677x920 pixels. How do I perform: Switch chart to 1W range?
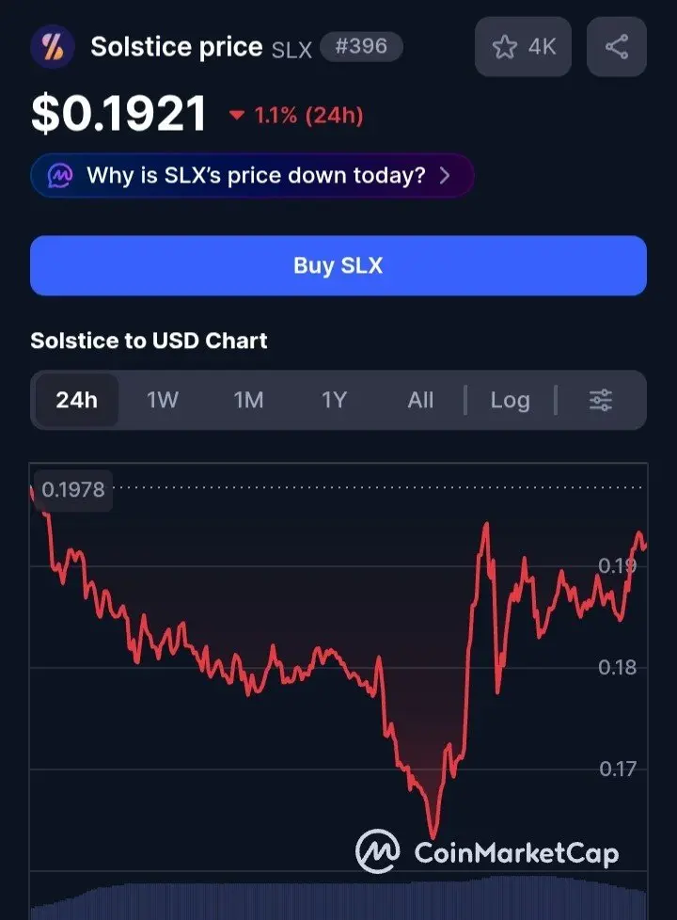pos(163,400)
